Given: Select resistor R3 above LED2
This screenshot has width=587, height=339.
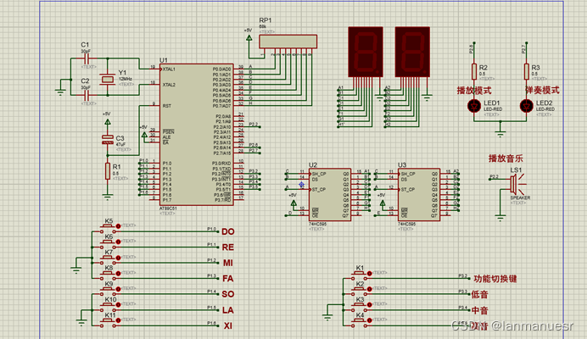Looking at the screenshot, I should coord(527,71).
